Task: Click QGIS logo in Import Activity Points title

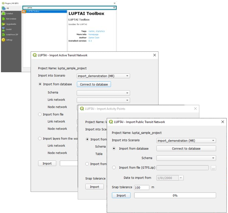Action: point(82,109)
